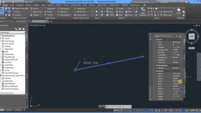Click the midpoint grip on the line

109,63
